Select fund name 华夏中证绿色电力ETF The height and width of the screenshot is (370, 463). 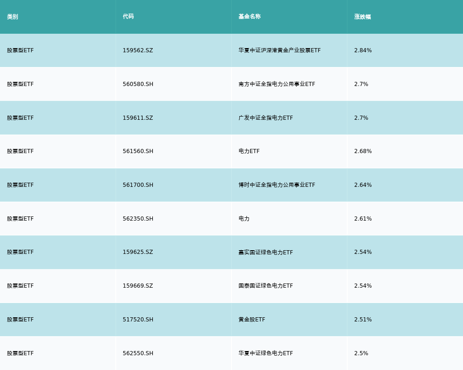pos(265,353)
